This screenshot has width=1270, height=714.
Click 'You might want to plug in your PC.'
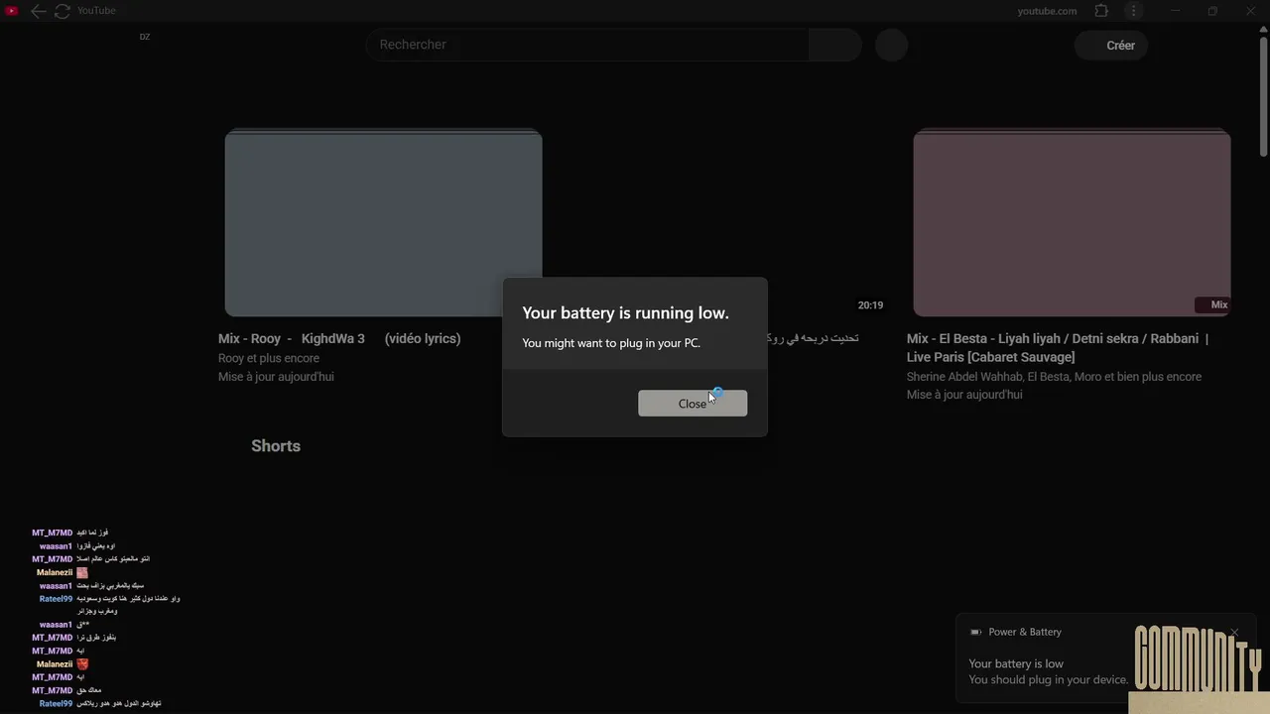pyautogui.click(x=611, y=343)
